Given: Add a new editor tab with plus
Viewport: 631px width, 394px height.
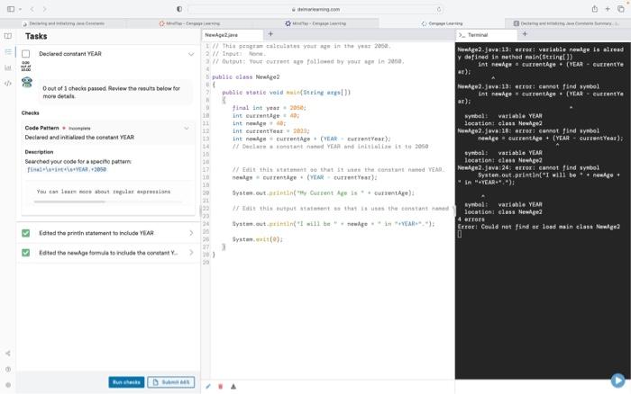Looking at the screenshot, I should tap(270, 34).
